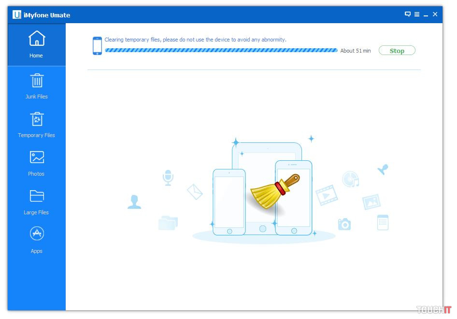Click the "About 51 min" time label
457x319 pixels.
[x=356, y=51]
